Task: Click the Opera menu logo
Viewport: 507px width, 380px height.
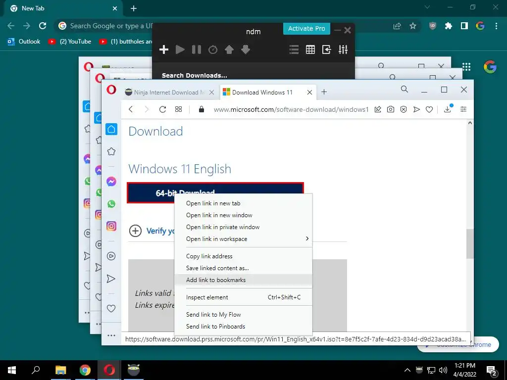Action: [111, 90]
